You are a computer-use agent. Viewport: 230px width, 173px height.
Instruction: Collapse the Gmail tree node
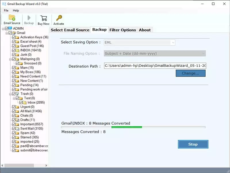(x=7, y=33)
